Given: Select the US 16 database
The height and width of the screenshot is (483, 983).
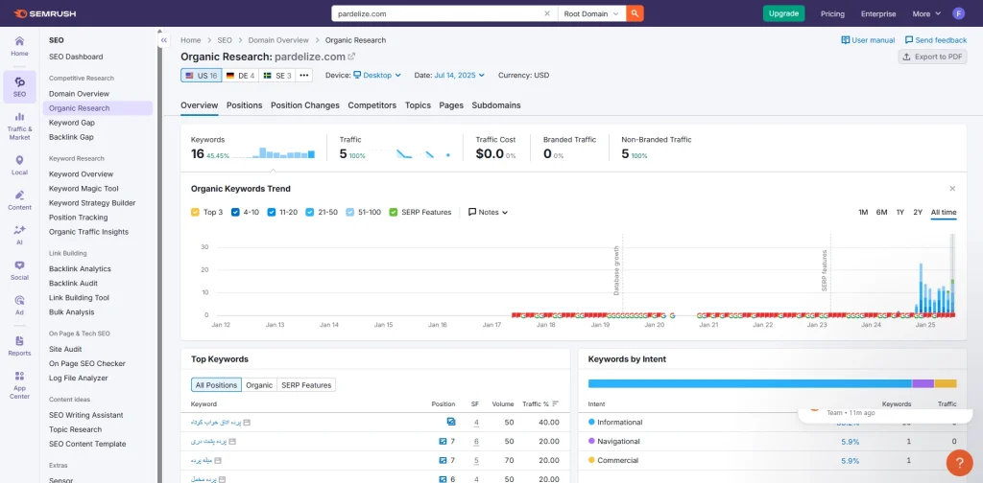Looking at the screenshot, I should coord(201,75).
